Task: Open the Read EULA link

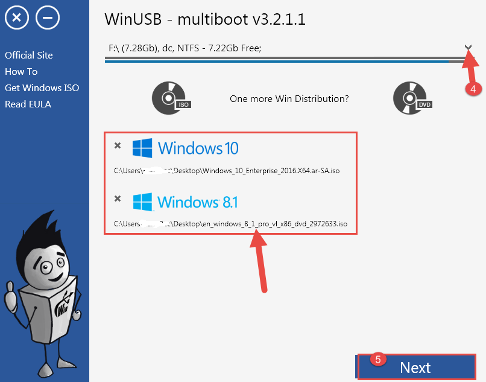Action: (x=28, y=104)
